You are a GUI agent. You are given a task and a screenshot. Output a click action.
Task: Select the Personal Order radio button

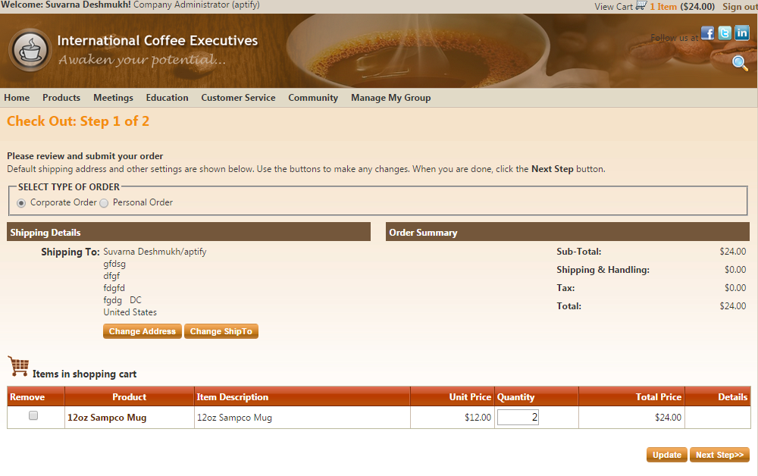(104, 203)
